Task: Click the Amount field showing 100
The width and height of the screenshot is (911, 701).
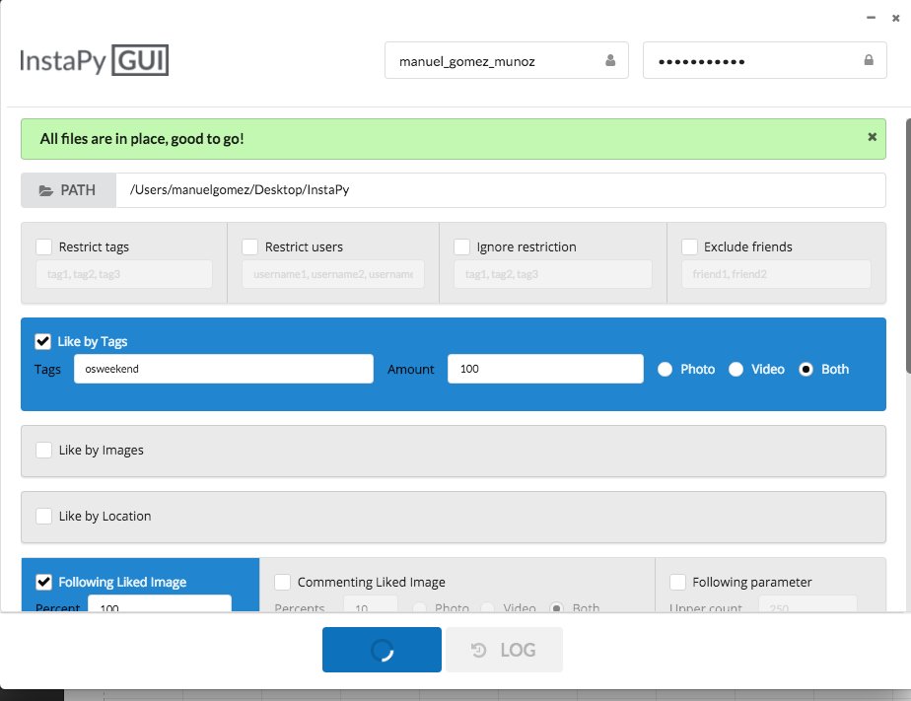Action: click(x=544, y=369)
